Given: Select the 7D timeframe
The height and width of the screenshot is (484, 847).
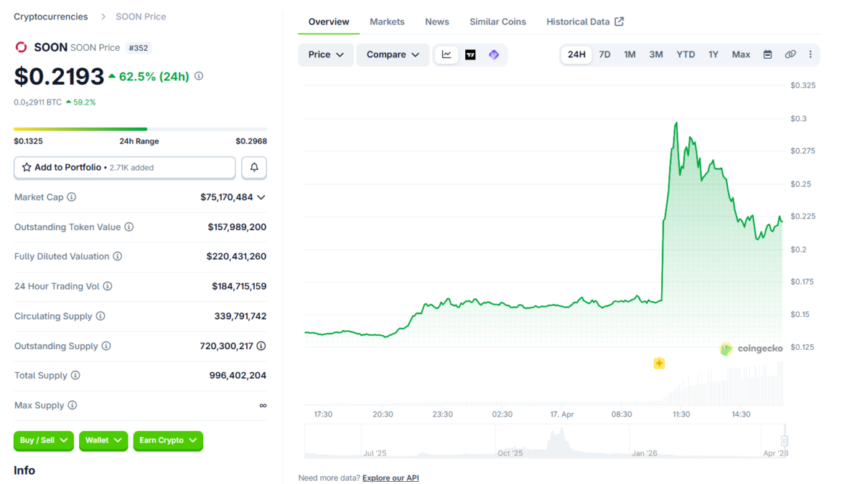Looking at the screenshot, I should (x=604, y=54).
